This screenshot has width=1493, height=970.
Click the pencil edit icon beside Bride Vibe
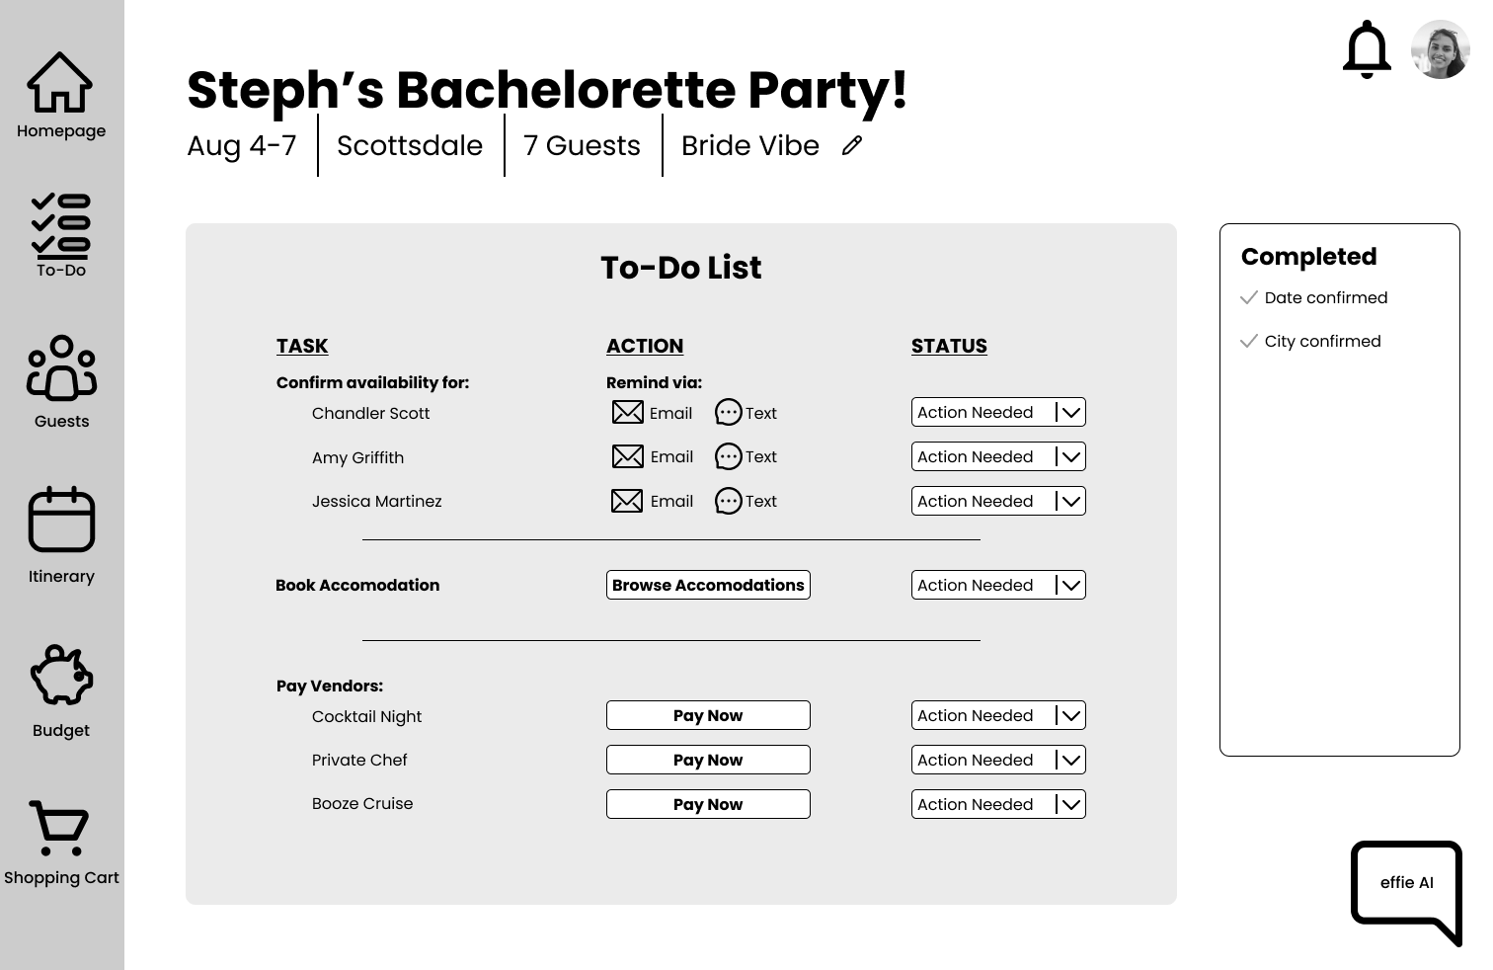852,146
